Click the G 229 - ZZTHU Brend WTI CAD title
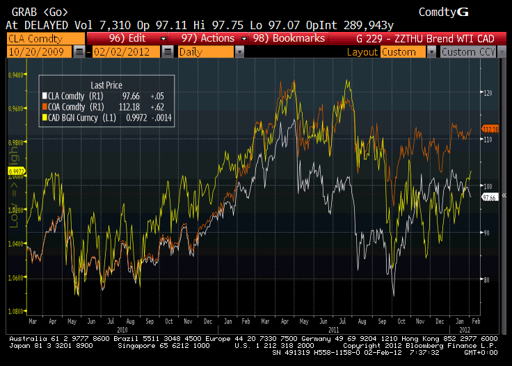This screenshot has height=366, width=512. tap(425, 39)
